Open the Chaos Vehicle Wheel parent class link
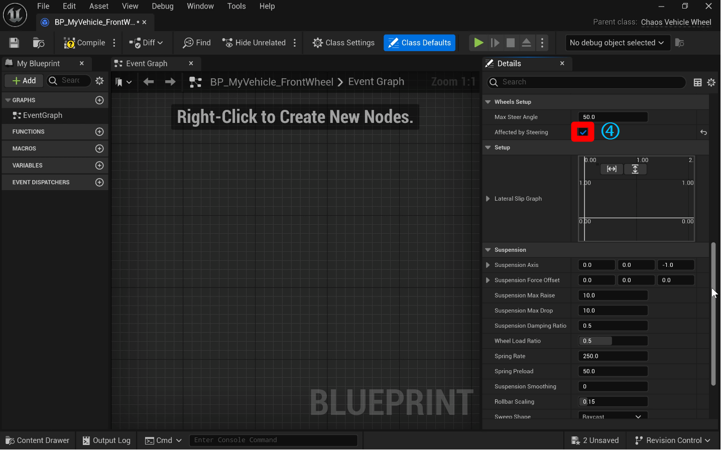 tap(676, 22)
